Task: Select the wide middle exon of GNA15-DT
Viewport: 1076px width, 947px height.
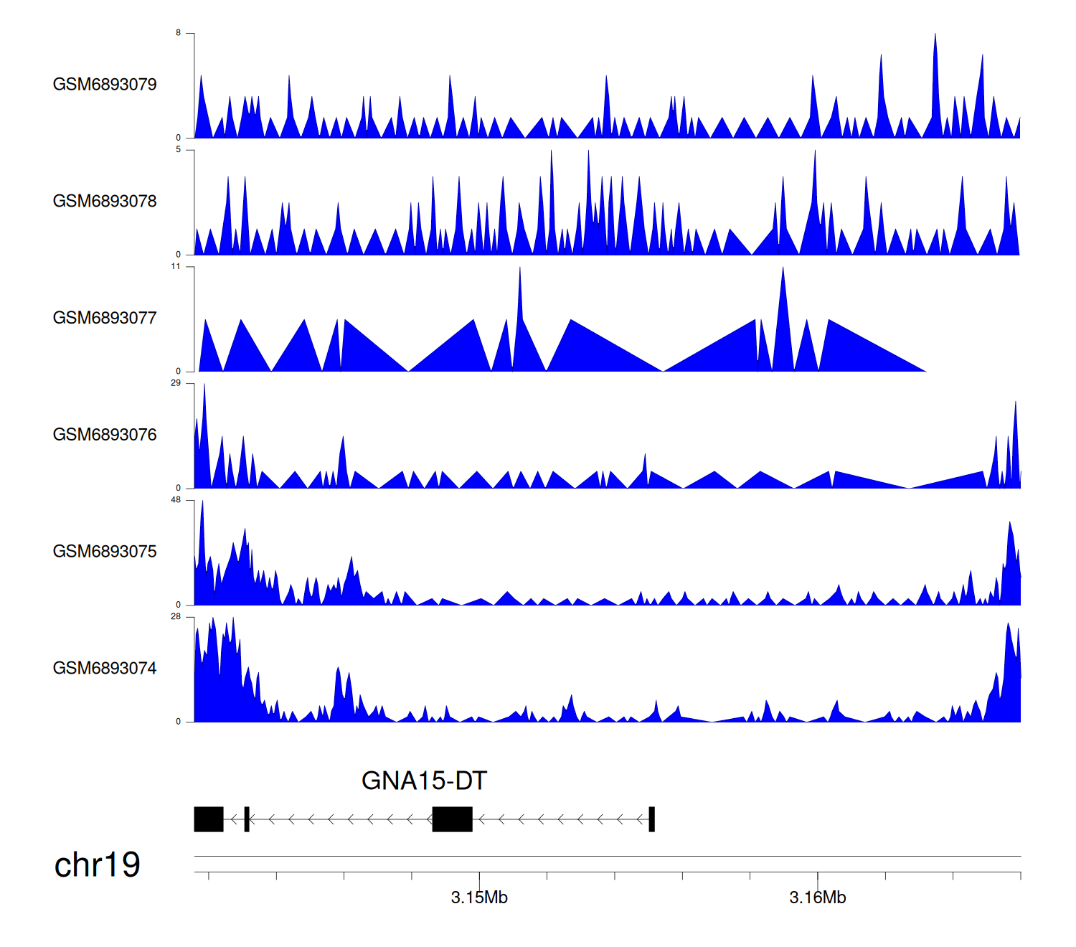Action: (x=452, y=819)
